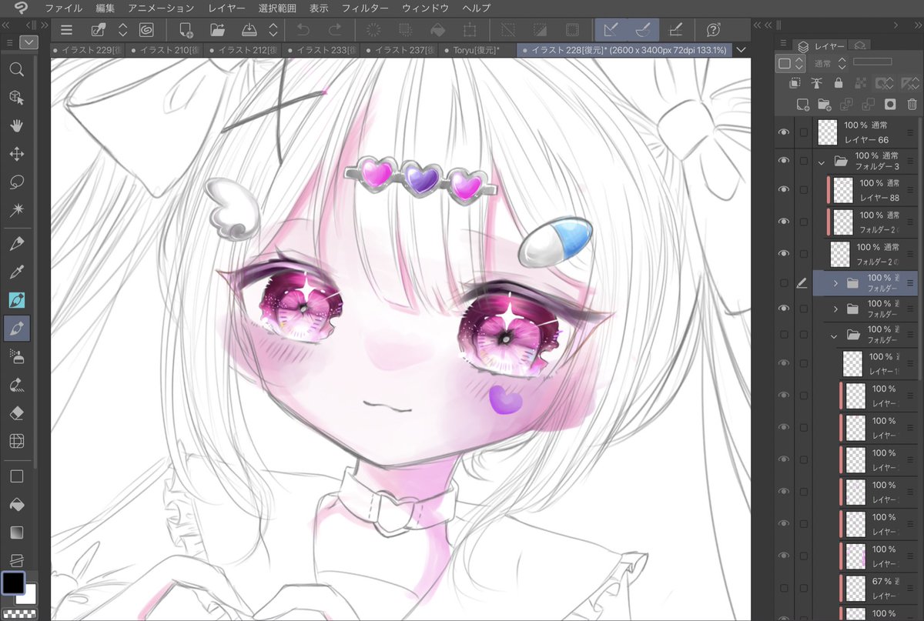Tick the checkbox beside レイヤー 88

(804, 189)
